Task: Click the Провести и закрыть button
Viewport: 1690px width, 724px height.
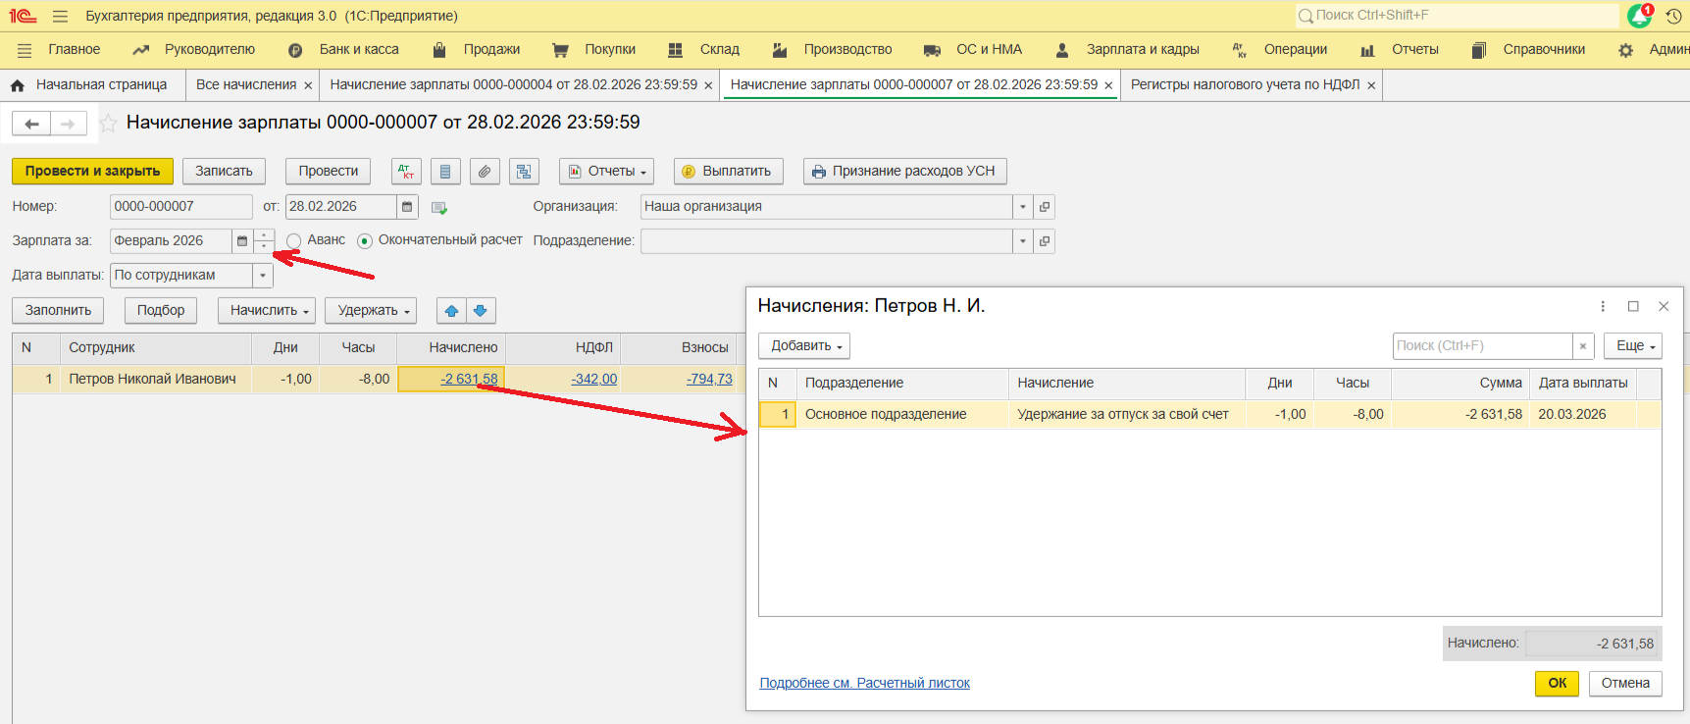Action: pyautogui.click(x=92, y=172)
